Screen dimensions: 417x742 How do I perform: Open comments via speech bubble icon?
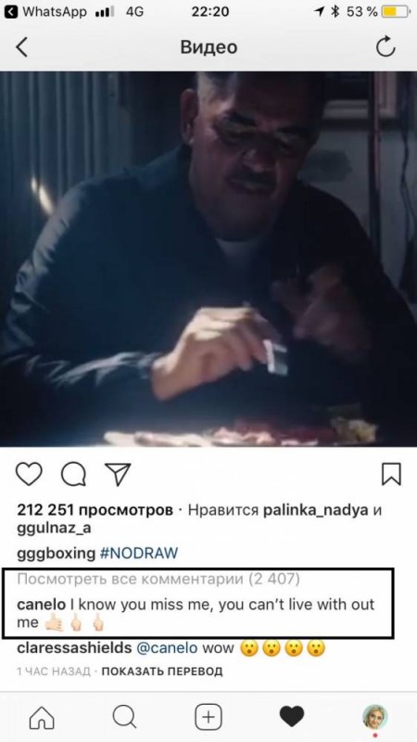73,474
